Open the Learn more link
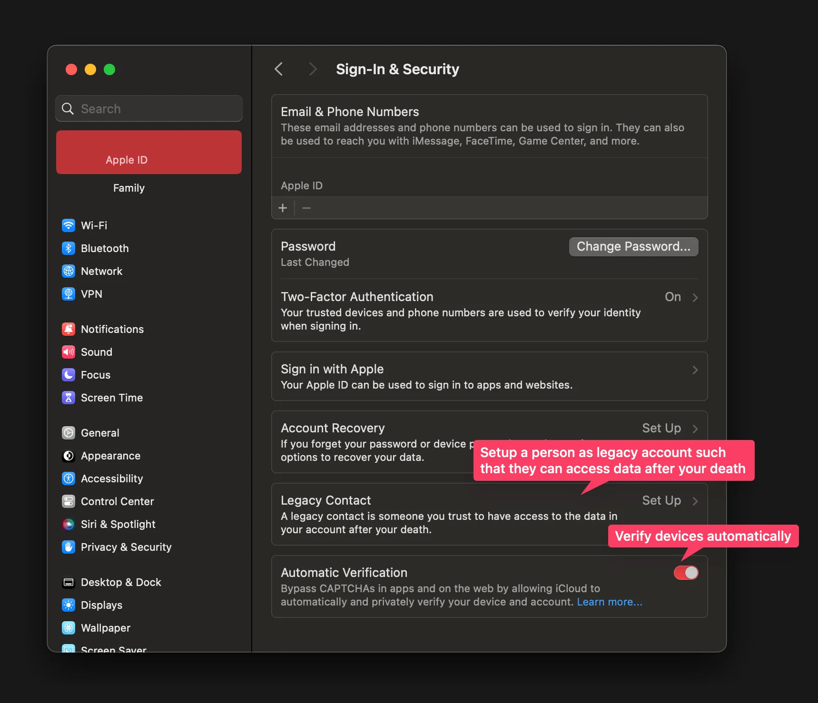This screenshot has width=818, height=703. [x=610, y=602]
